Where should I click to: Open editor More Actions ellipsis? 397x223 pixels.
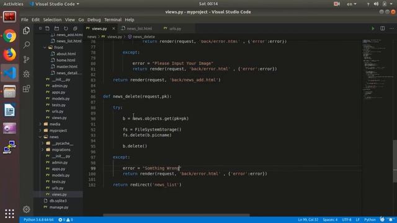click(x=391, y=28)
